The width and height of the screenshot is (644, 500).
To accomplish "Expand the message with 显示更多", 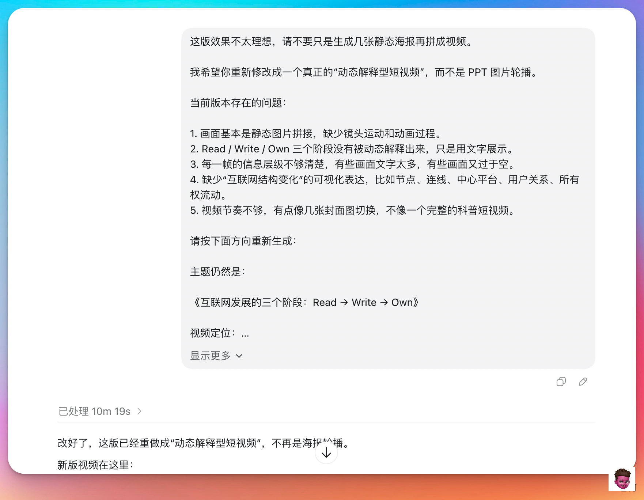I will click(216, 356).
